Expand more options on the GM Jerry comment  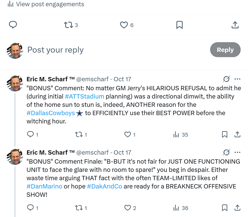click(237, 79)
